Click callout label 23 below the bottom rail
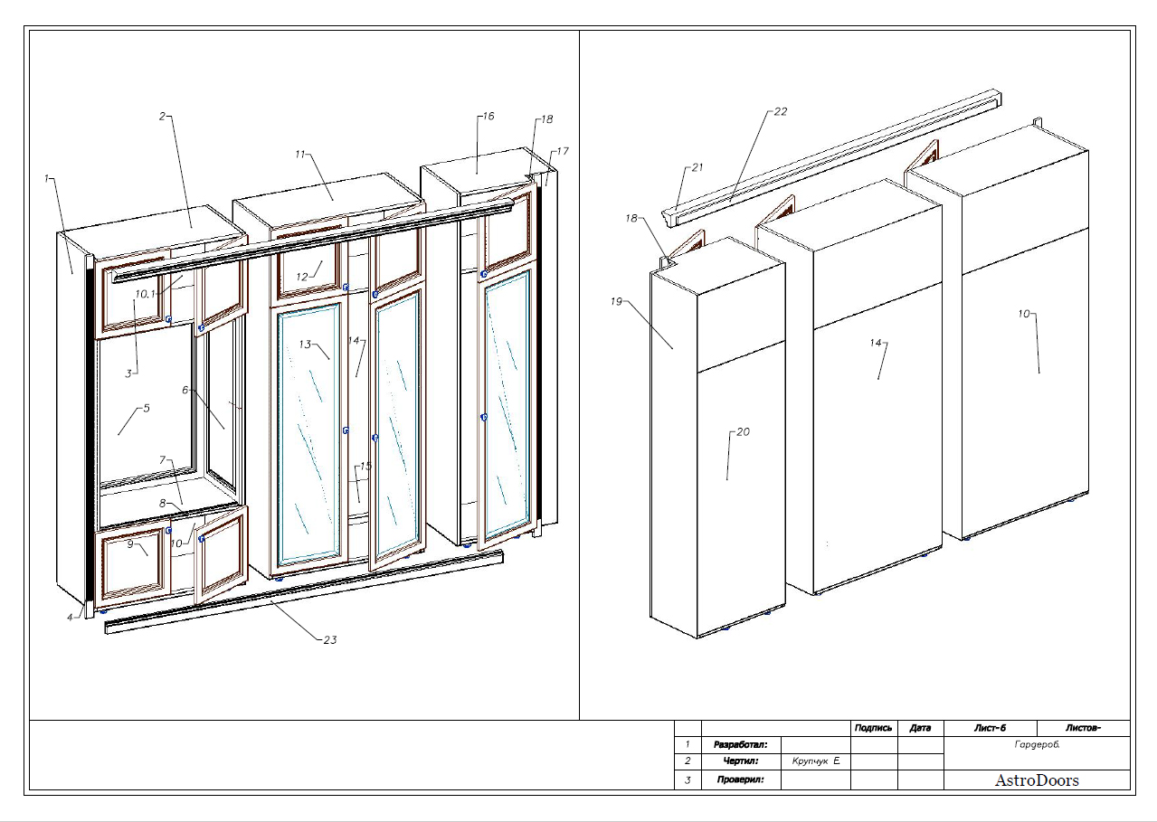The image size is (1157, 822). 330,639
